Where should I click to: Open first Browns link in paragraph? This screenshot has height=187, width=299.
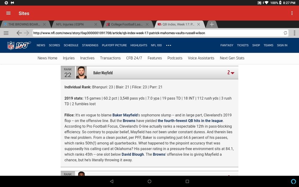[129, 121]
